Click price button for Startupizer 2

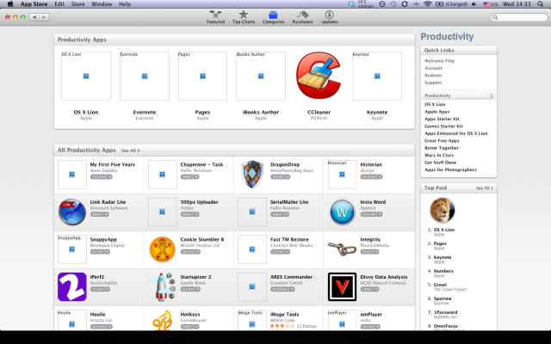coord(190,289)
